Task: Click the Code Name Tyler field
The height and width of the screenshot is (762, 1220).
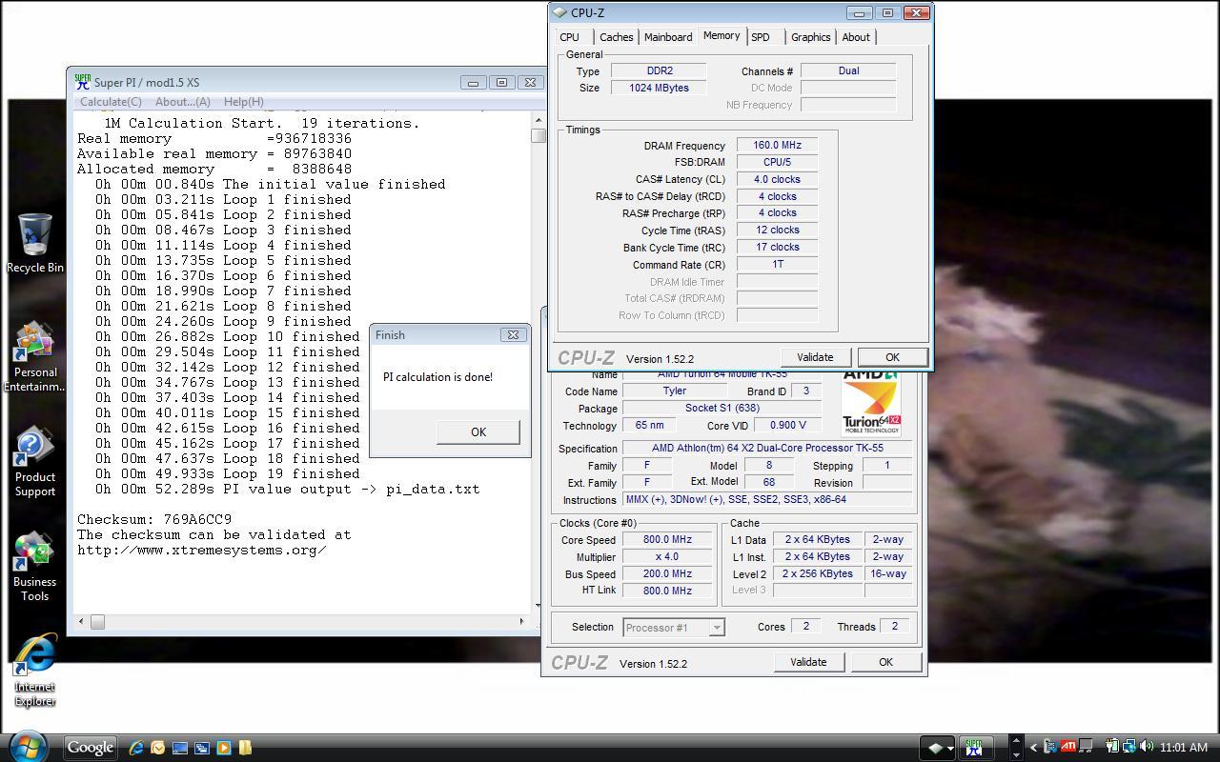Action: pyautogui.click(x=674, y=391)
